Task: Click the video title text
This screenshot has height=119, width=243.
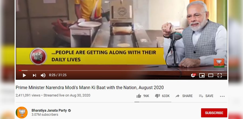Action: pos(90,87)
